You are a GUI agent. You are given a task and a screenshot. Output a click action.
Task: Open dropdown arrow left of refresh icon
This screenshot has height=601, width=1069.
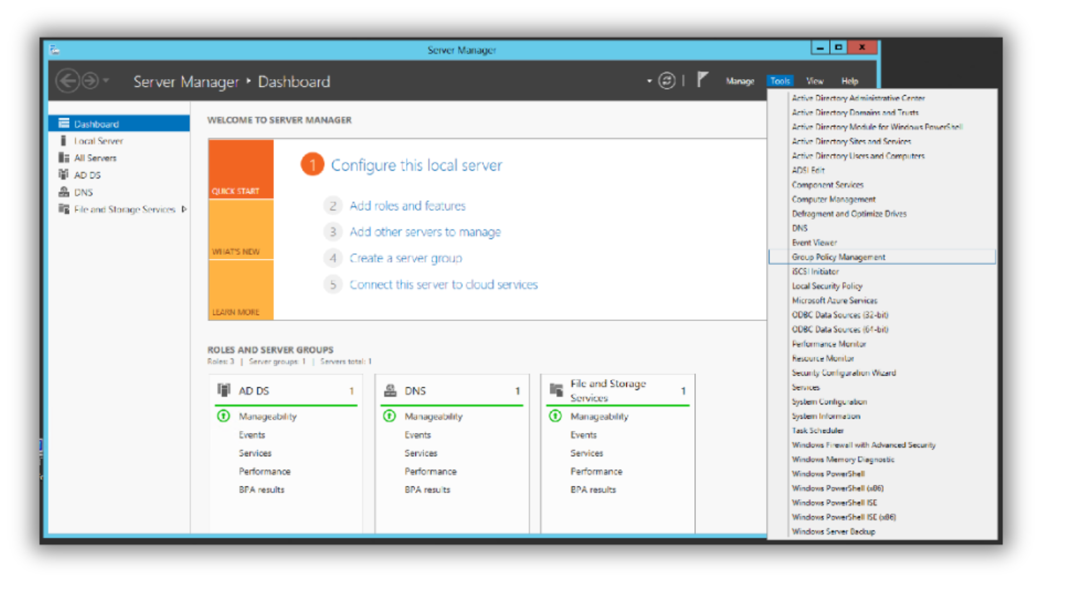click(x=649, y=81)
